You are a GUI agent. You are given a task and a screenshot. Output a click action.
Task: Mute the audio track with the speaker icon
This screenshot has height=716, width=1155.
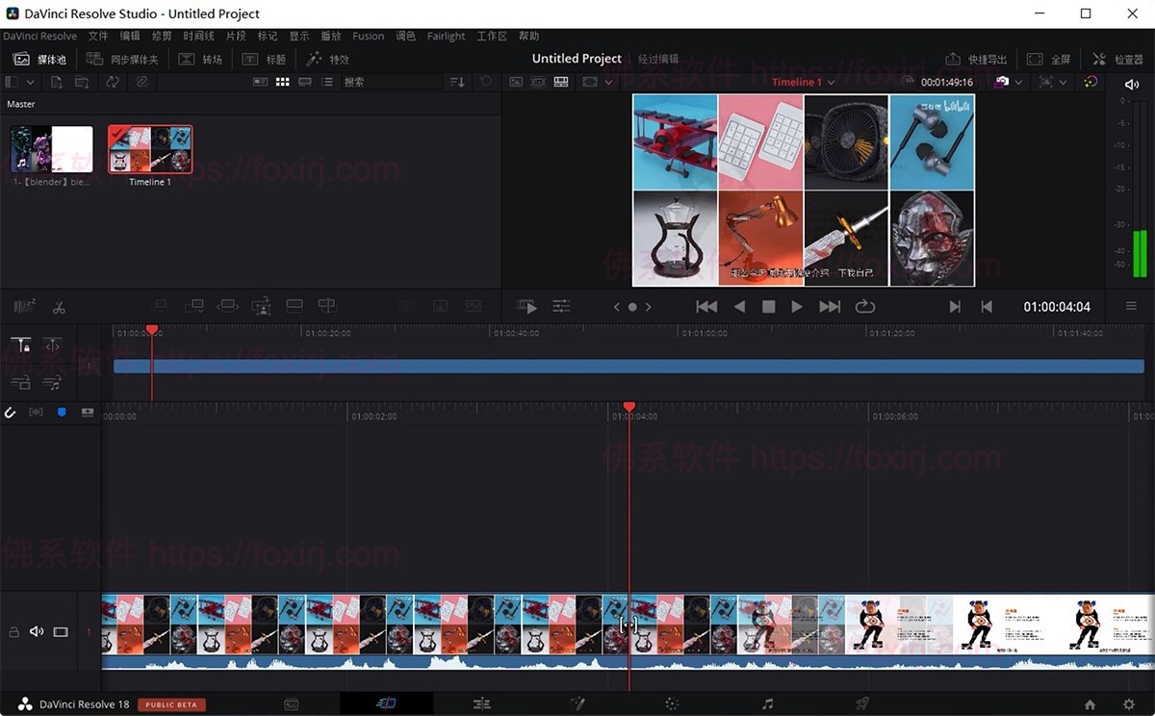37,631
